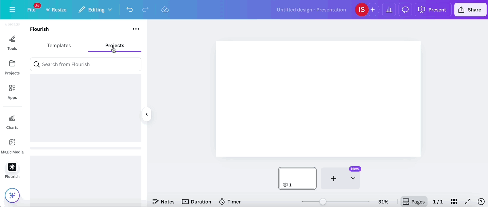Open the grid view icon
Viewport: 488px width, 207px height.
pyautogui.click(x=454, y=202)
